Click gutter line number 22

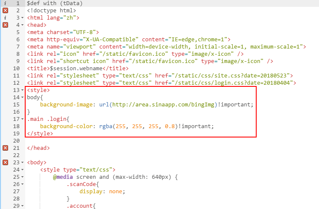[16, 155]
